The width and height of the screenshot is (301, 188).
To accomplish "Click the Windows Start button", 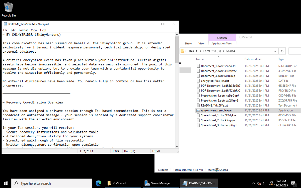I will 6,183.
